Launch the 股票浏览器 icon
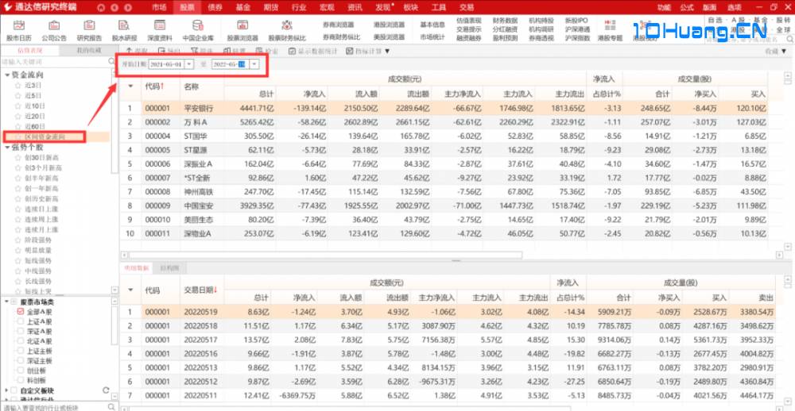 pyautogui.click(x=242, y=25)
